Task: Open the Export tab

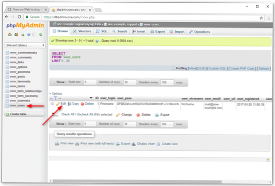Action: [x=157, y=32]
